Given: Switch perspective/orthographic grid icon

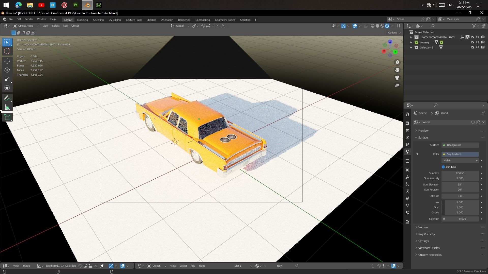Looking at the screenshot, I should pos(397,85).
